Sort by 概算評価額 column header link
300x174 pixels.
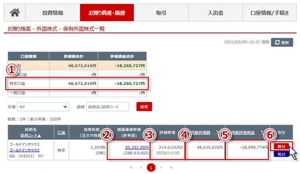200,132
